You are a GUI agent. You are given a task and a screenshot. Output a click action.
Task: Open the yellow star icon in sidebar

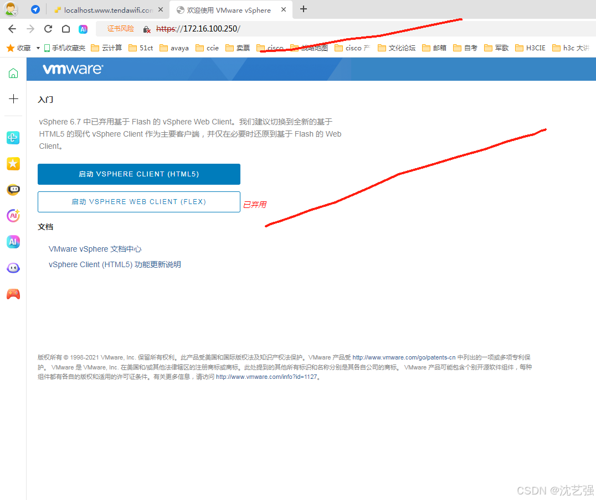click(13, 164)
